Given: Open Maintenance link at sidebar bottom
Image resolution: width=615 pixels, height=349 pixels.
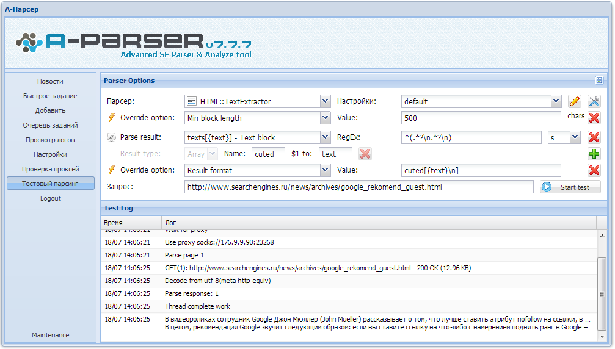Looking at the screenshot, I should pyautogui.click(x=50, y=335).
